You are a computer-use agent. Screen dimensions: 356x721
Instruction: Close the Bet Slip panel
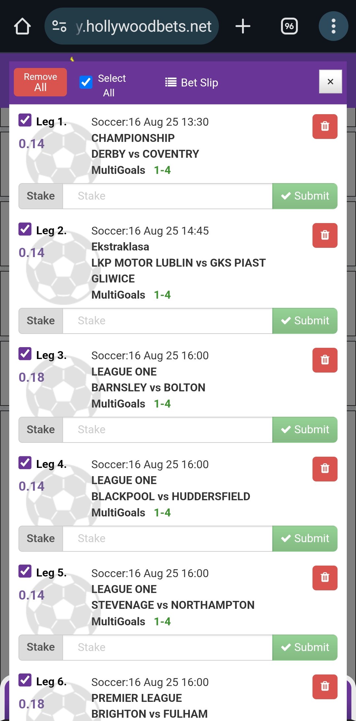330,82
